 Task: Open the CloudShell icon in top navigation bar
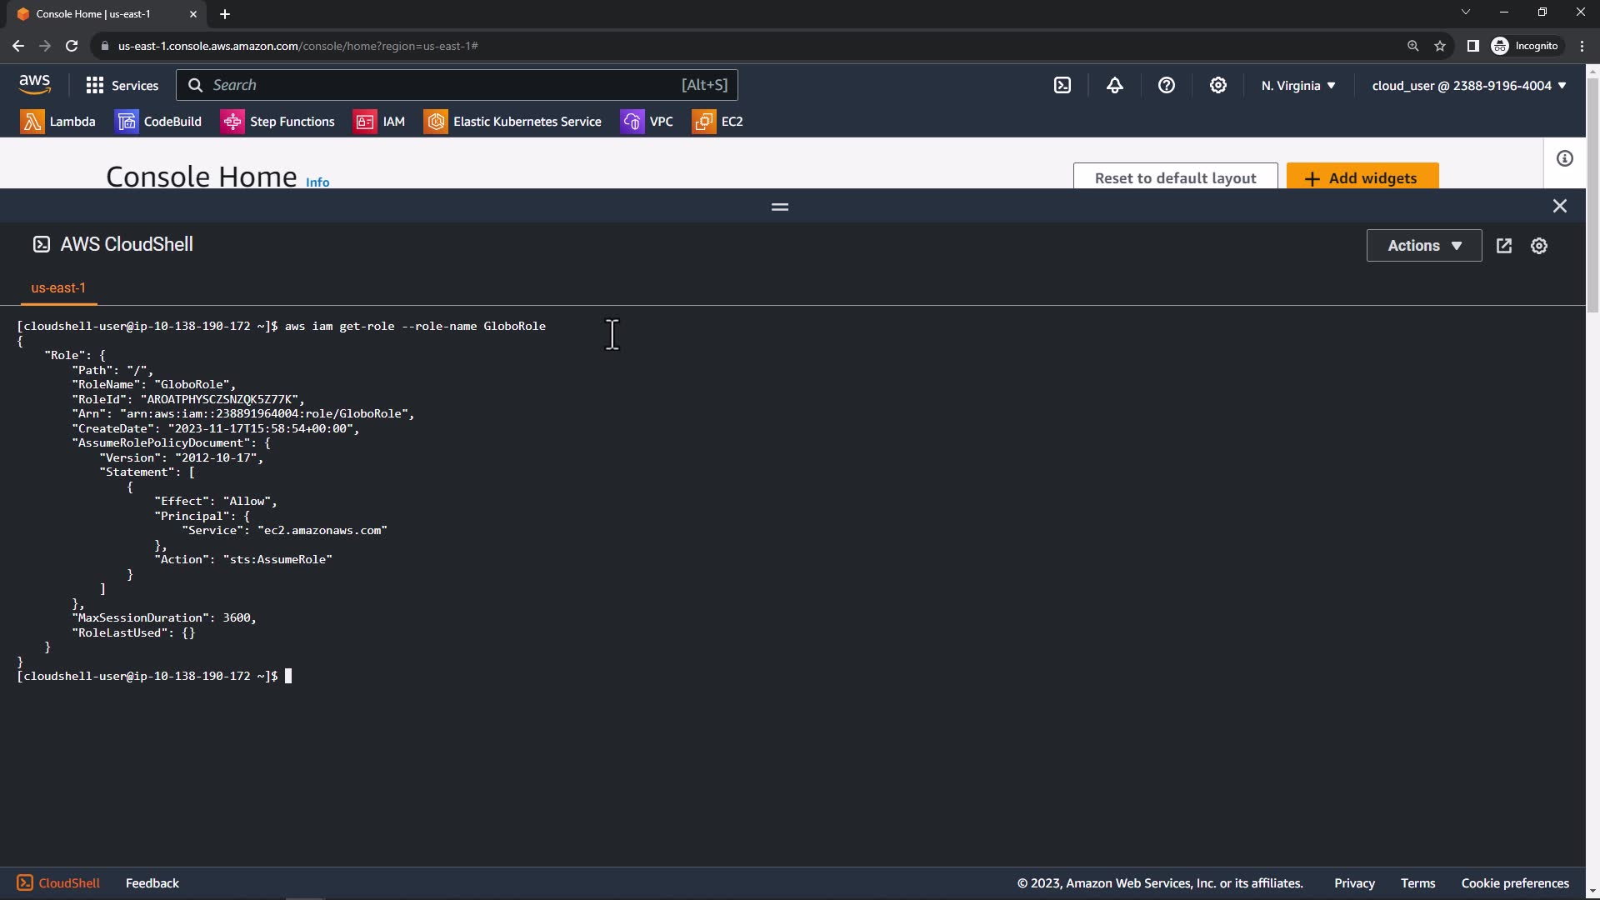1062,85
